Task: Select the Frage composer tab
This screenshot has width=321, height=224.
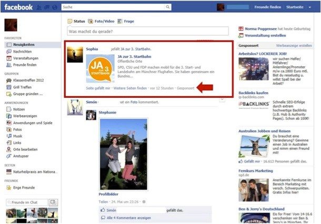Action: pyautogui.click(x=127, y=21)
